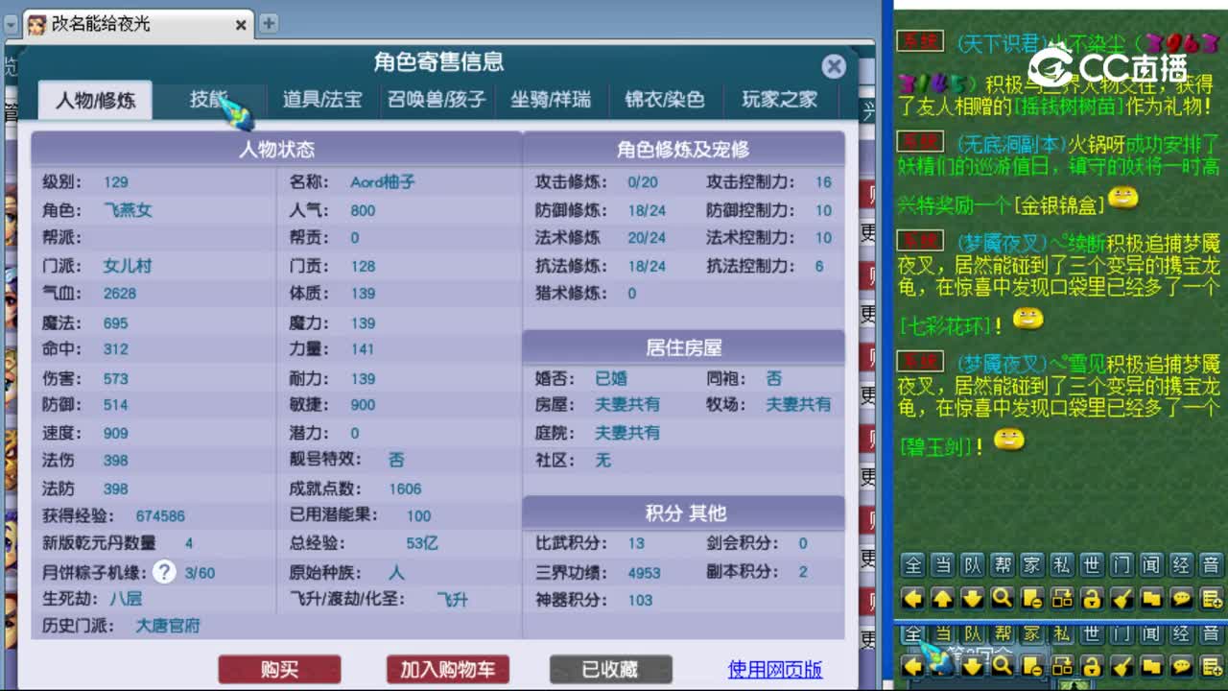Click list-plus icon in upper chat toolbar

coord(1211,599)
